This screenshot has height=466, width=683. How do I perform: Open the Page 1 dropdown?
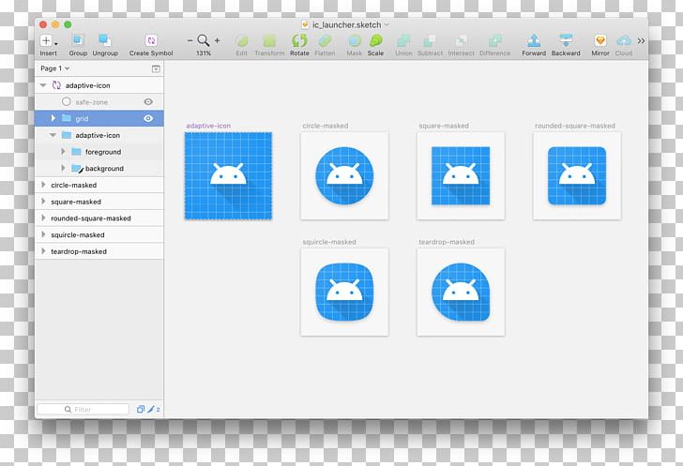54,68
